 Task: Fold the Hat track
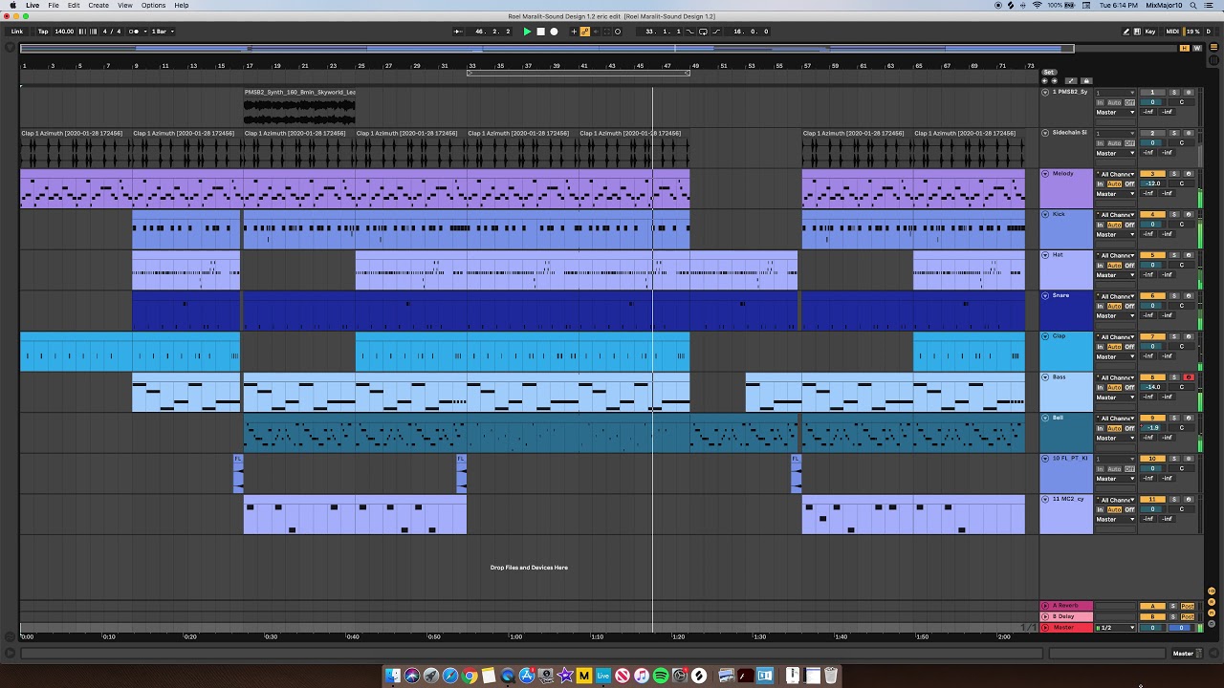click(1045, 255)
